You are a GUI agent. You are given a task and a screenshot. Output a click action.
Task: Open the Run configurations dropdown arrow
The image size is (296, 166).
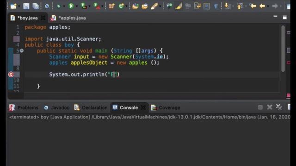tap(77, 6)
